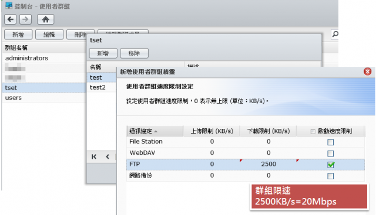Select test2 in the tset window
Viewport: 376px width, 215px height.
pyautogui.click(x=102, y=87)
